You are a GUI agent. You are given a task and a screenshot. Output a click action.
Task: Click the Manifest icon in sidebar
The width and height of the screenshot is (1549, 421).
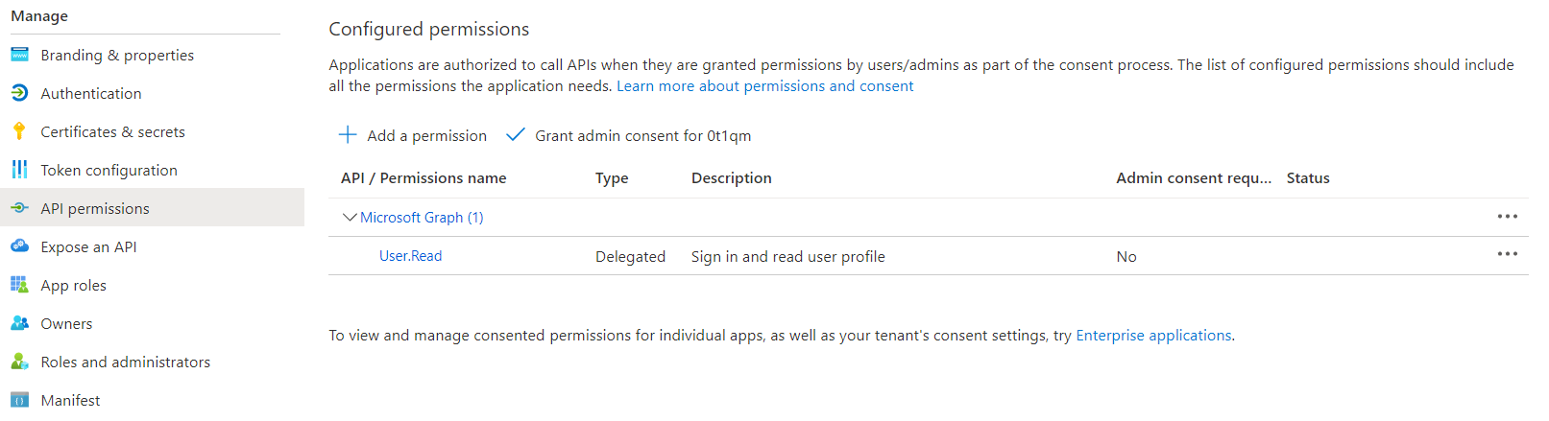pyautogui.click(x=19, y=400)
